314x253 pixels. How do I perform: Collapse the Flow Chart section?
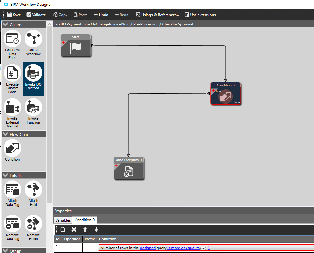point(5,134)
